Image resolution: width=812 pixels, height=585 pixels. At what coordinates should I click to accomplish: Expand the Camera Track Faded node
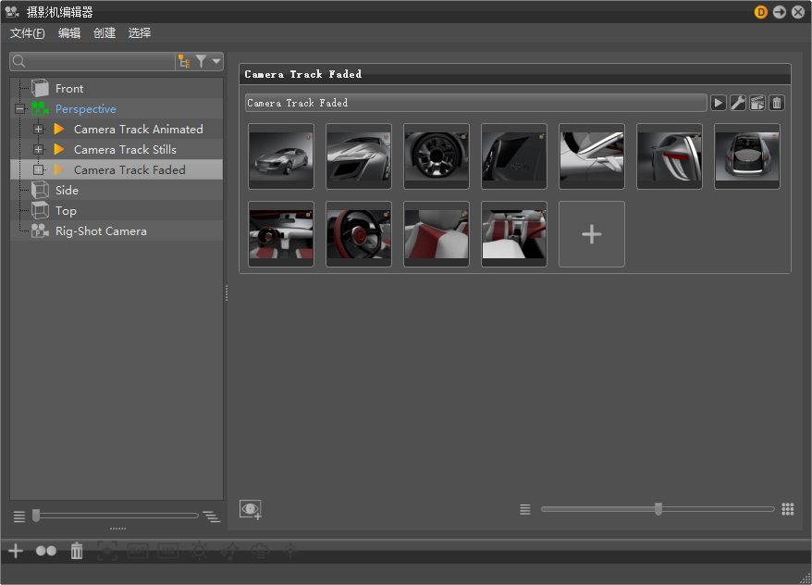coord(38,170)
